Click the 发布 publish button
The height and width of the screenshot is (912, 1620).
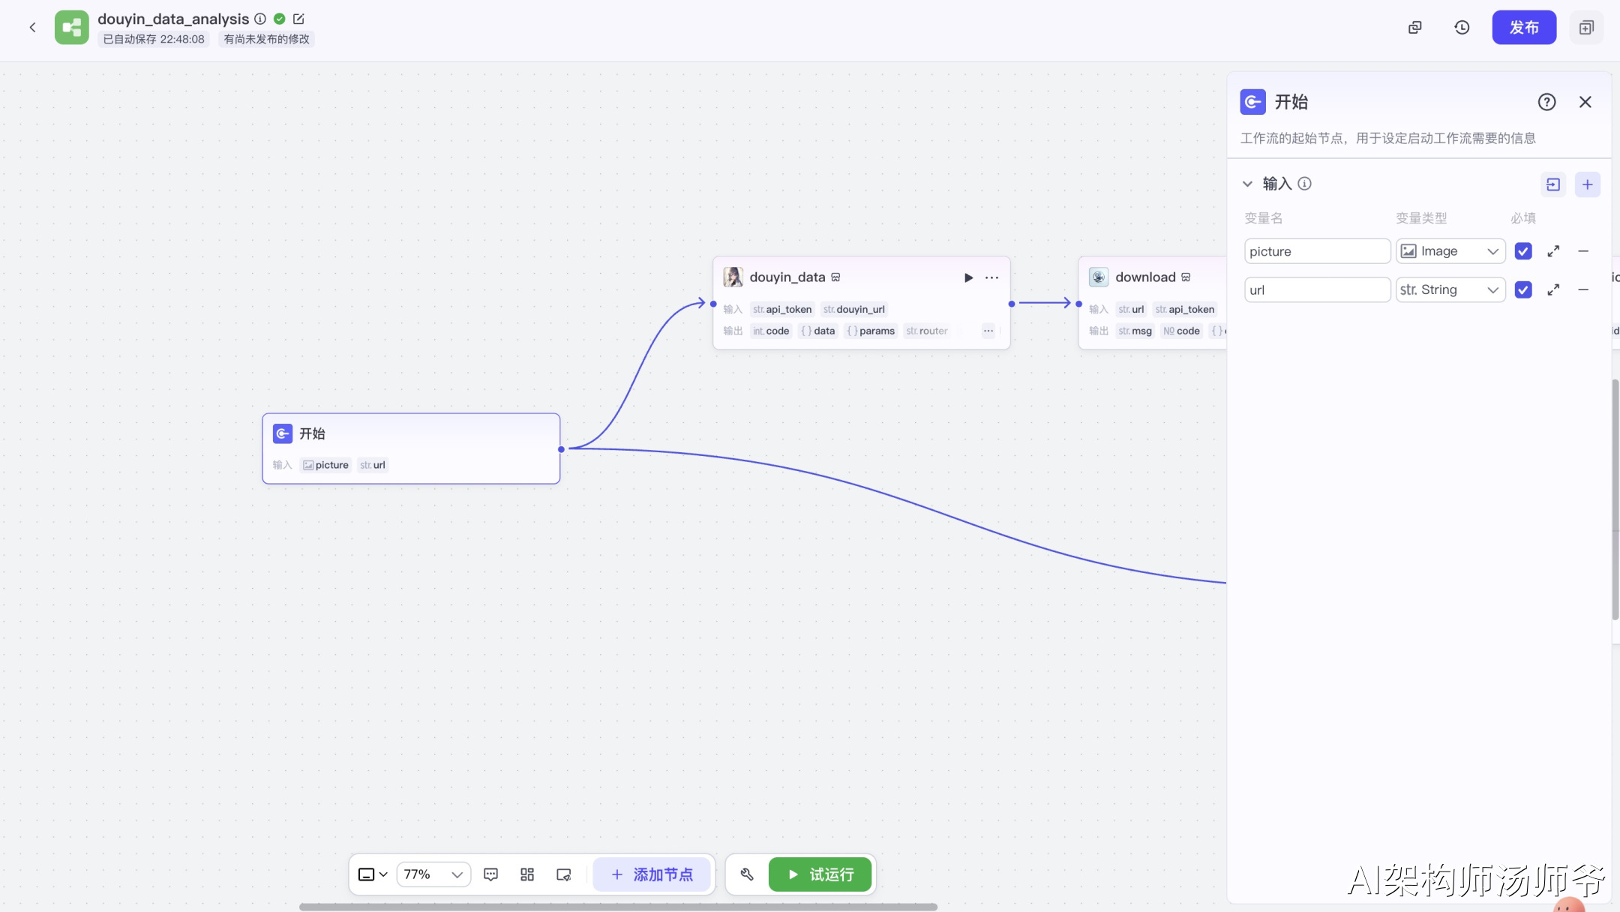pyautogui.click(x=1523, y=28)
